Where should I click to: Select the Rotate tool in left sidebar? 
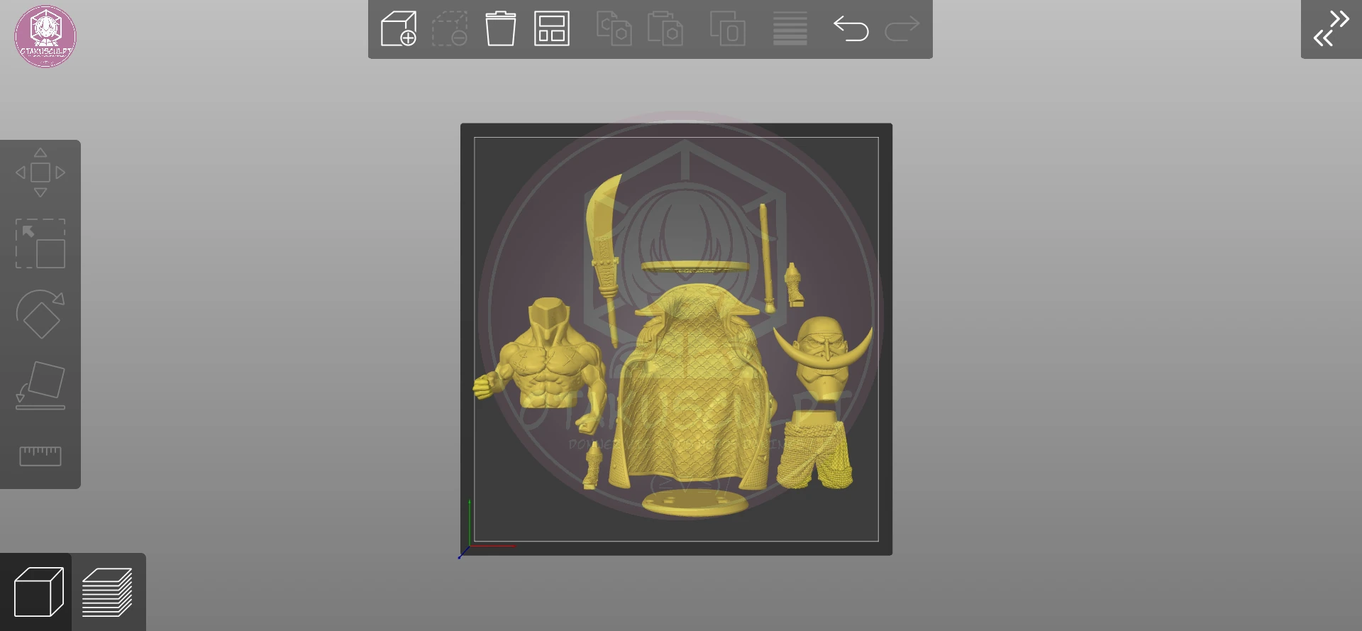click(x=40, y=314)
